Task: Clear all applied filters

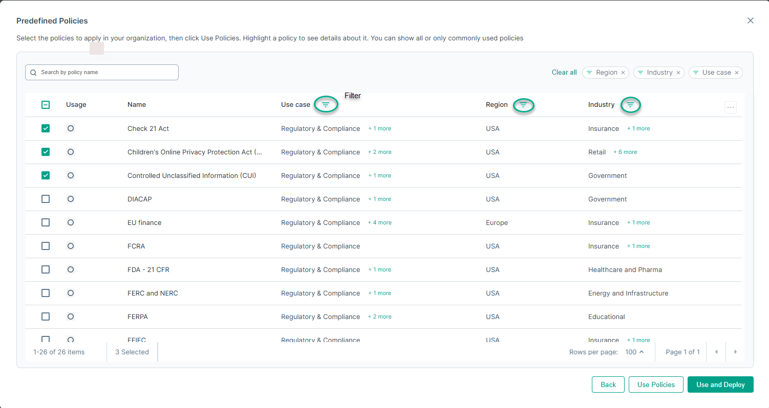Action: point(564,73)
